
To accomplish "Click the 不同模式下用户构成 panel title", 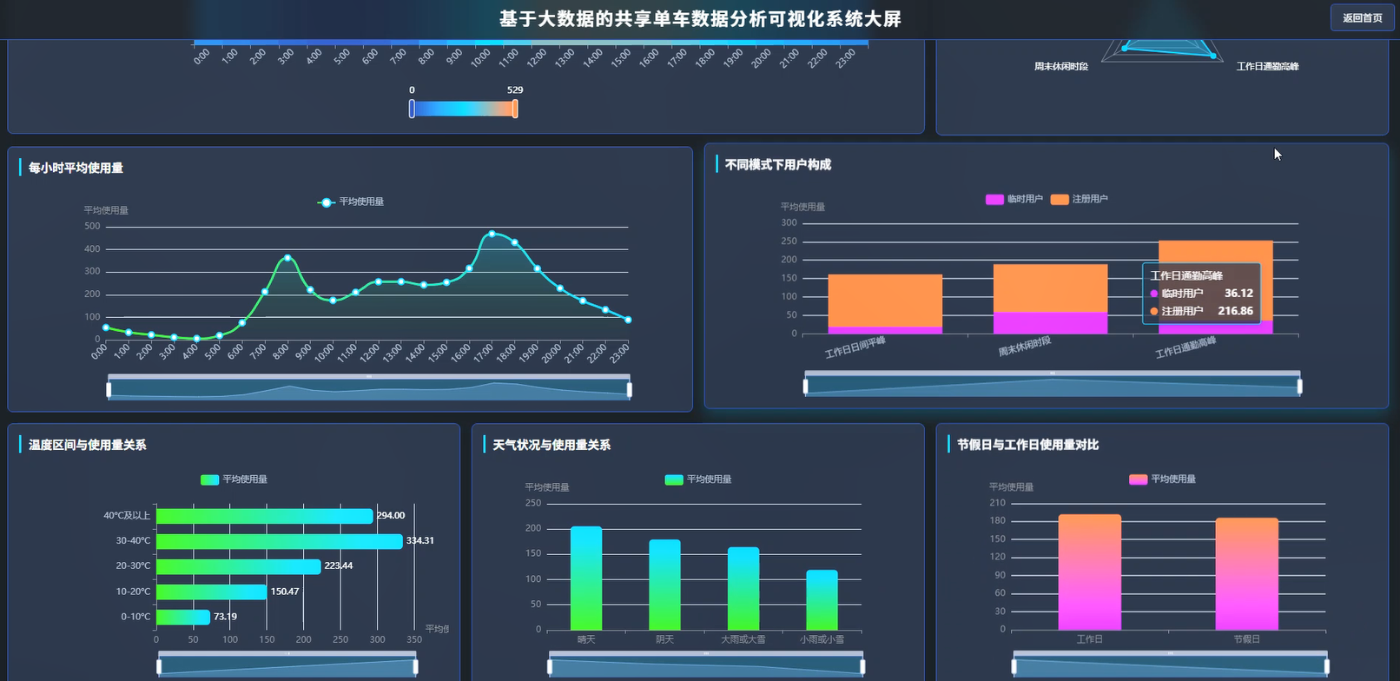I will 777,164.
